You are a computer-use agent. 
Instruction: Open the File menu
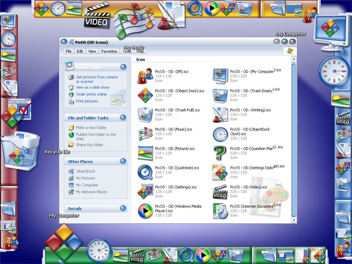(x=68, y=51)
